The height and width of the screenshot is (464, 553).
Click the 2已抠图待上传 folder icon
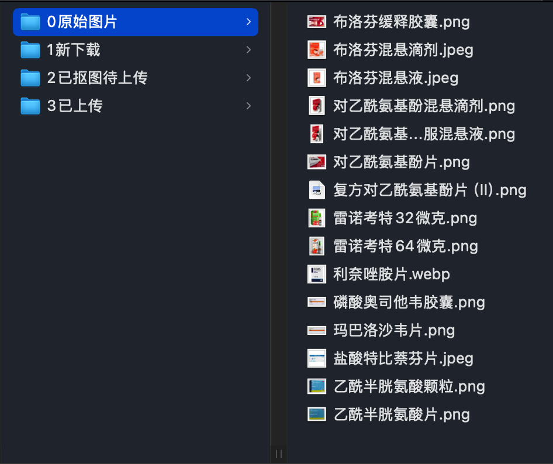point(30,78)
